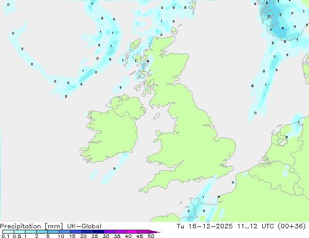Click the "Precipitation [mm]" title text
The width and height of the screenshot is (309, 238).
[32, 226]
